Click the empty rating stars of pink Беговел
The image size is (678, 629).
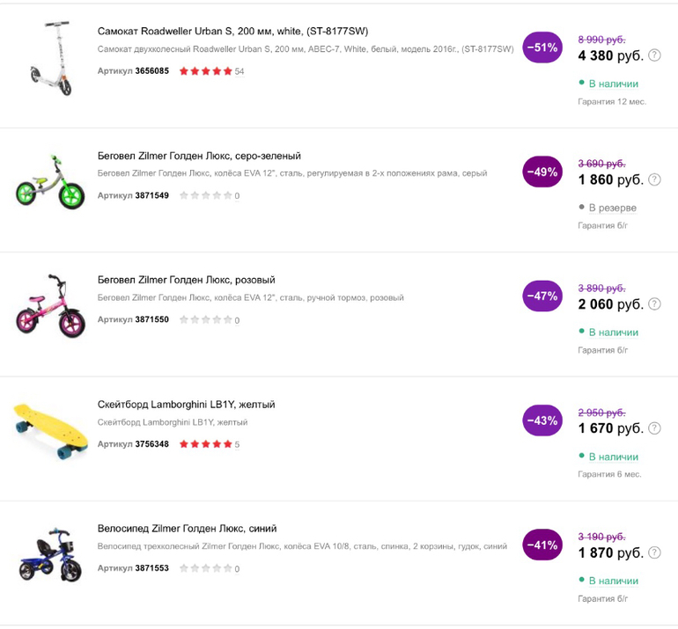click(206, 320)
